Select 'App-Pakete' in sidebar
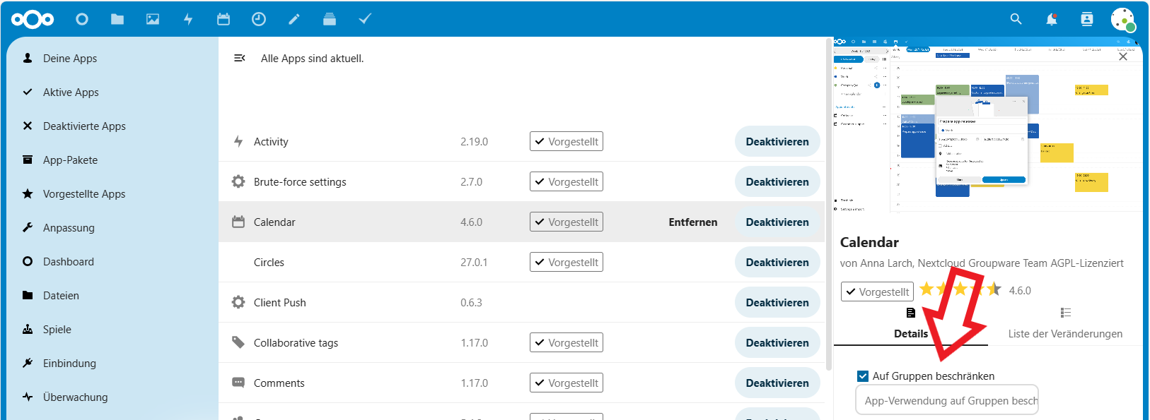 (x=70, y=160)
